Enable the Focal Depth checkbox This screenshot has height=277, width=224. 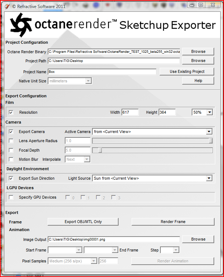tap(11, 150)
